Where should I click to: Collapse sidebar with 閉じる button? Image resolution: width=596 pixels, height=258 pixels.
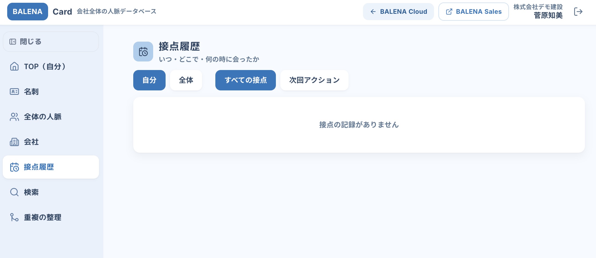51,42
